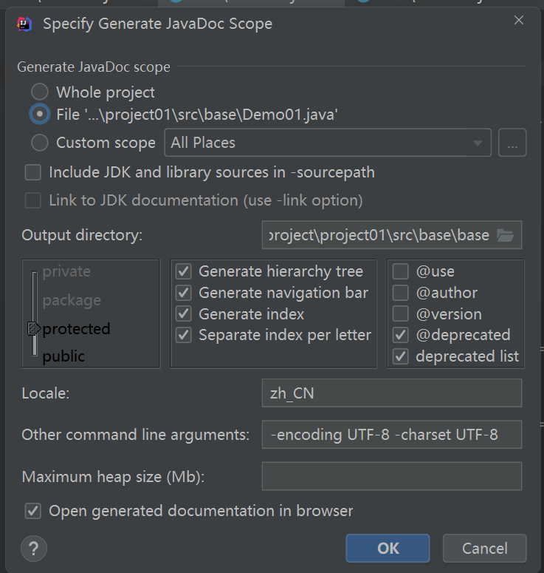The image size is (544, 573).
Task: Disable Open generated documentation in browser
Action: (33, 511)
